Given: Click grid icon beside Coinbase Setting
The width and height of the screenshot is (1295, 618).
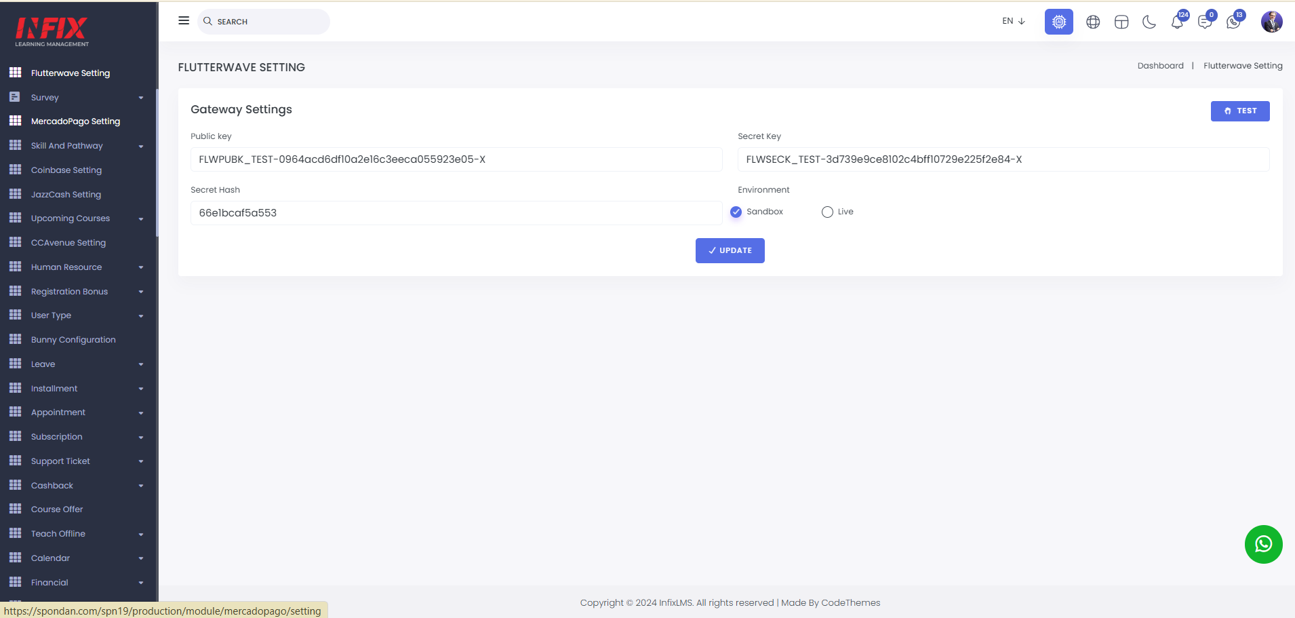Looking at the screenshot, I should tap(15, 170).
